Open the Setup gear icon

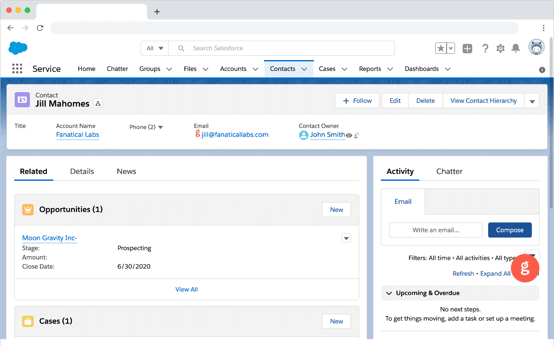(x=500, y=48)
